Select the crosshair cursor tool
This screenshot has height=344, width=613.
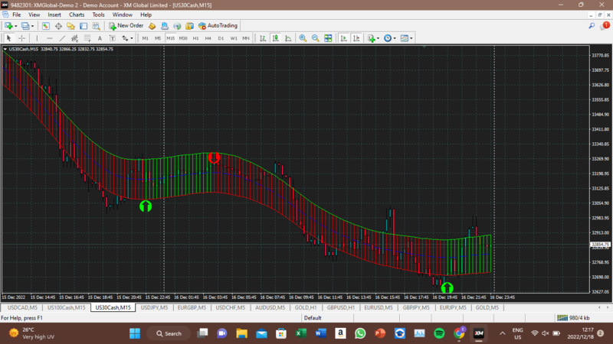pos(22,38)
